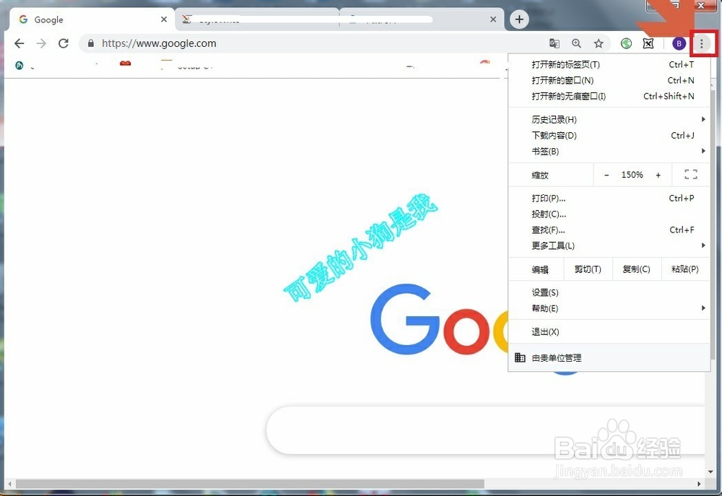This screenshot has height=496, width=722.
Task: Click the Google search input box
Action: [x=486, y=430]
